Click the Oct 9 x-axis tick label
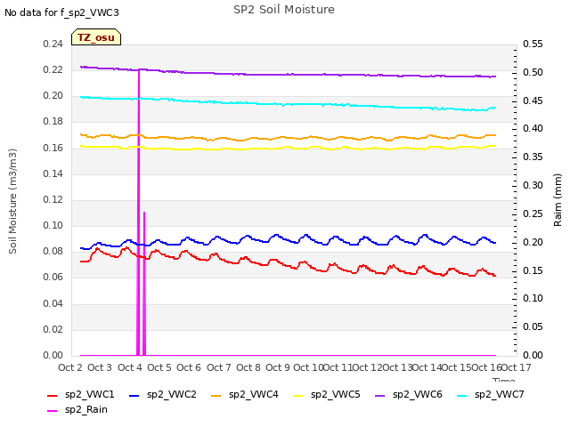The image size is (570, 427). coord(278,367)
